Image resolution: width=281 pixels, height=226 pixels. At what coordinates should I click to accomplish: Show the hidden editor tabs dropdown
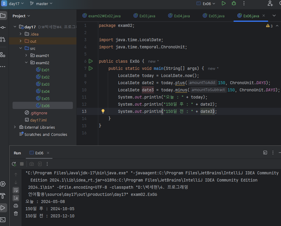click(274, 16)
